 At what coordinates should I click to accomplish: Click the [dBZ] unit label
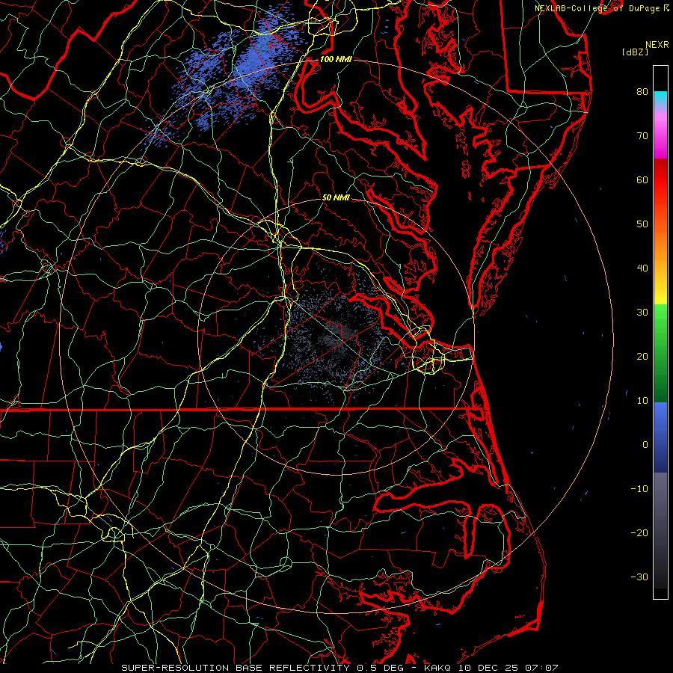click(635, 52)
